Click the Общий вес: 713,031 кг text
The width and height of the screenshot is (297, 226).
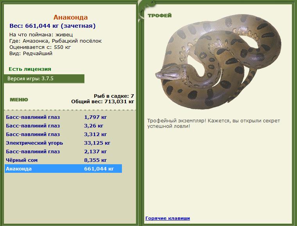pos(103,102)
